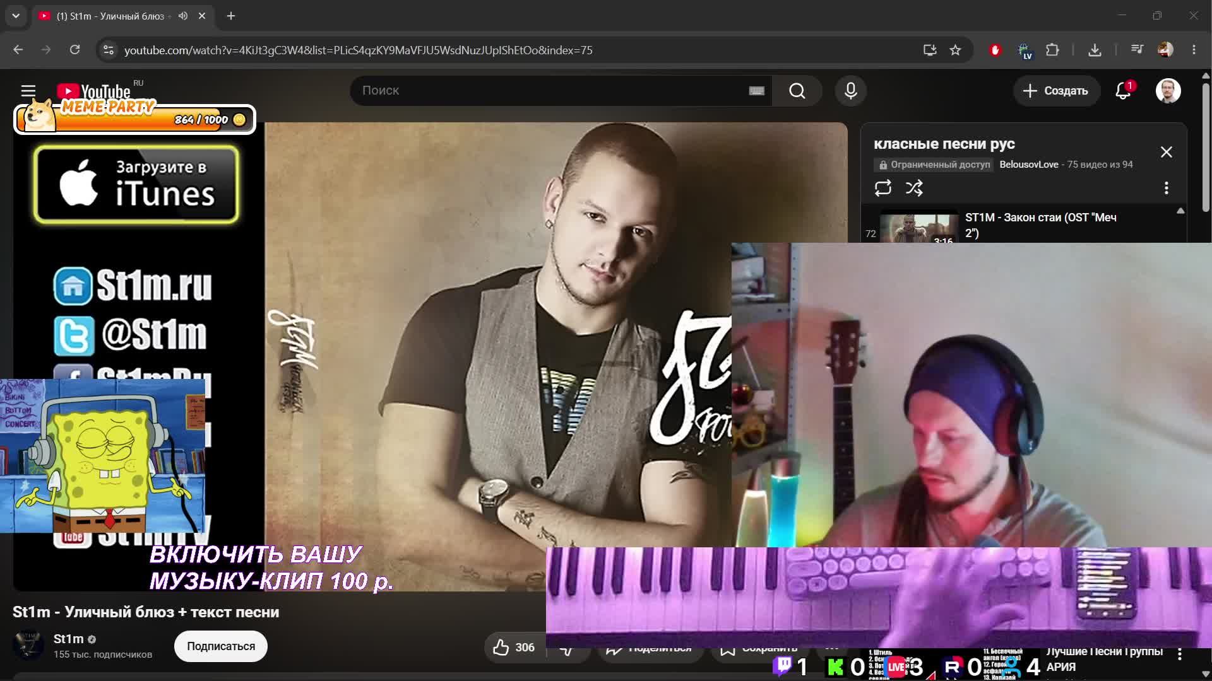The width and height of the screenshot is (1212, 681).
Task: Open options for Лучшие Песни Группы АРИЯ
Action: [1179, 655]
